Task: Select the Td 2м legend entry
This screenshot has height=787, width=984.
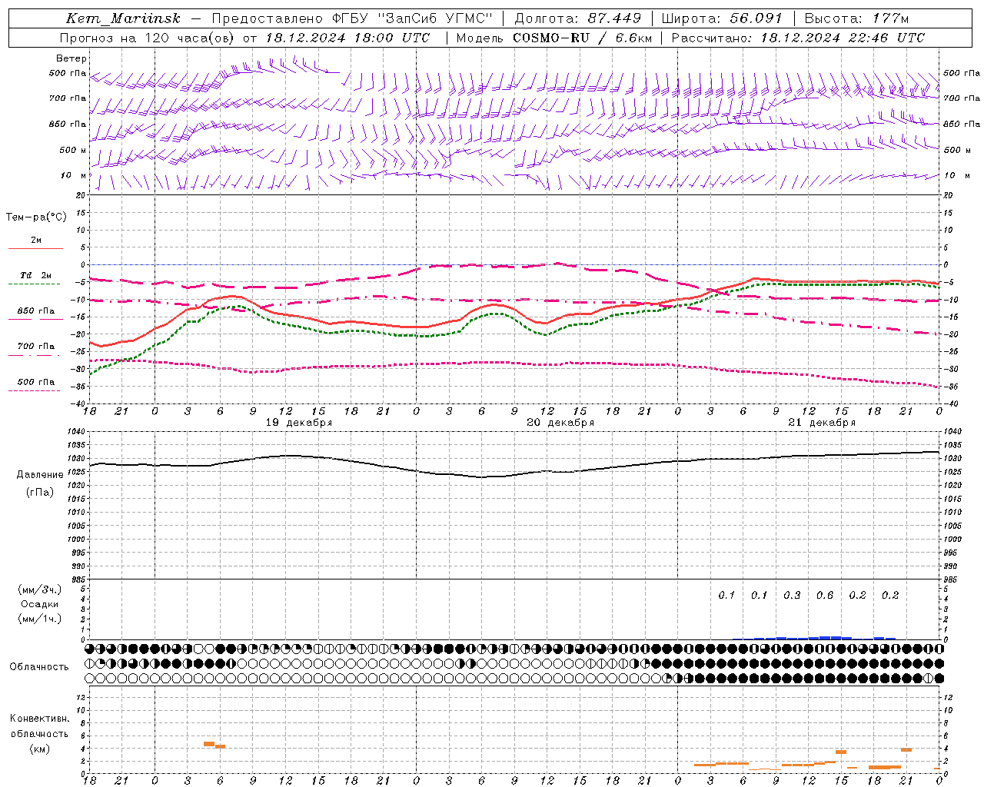Action: click(x=36, y=275)
